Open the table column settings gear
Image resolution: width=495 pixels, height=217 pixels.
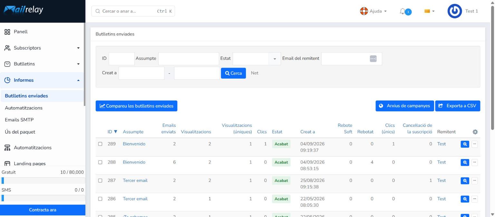click(x=475, y=132)
